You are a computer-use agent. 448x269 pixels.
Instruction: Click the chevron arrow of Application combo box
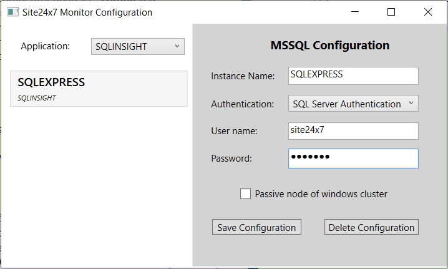click(177, 46)
